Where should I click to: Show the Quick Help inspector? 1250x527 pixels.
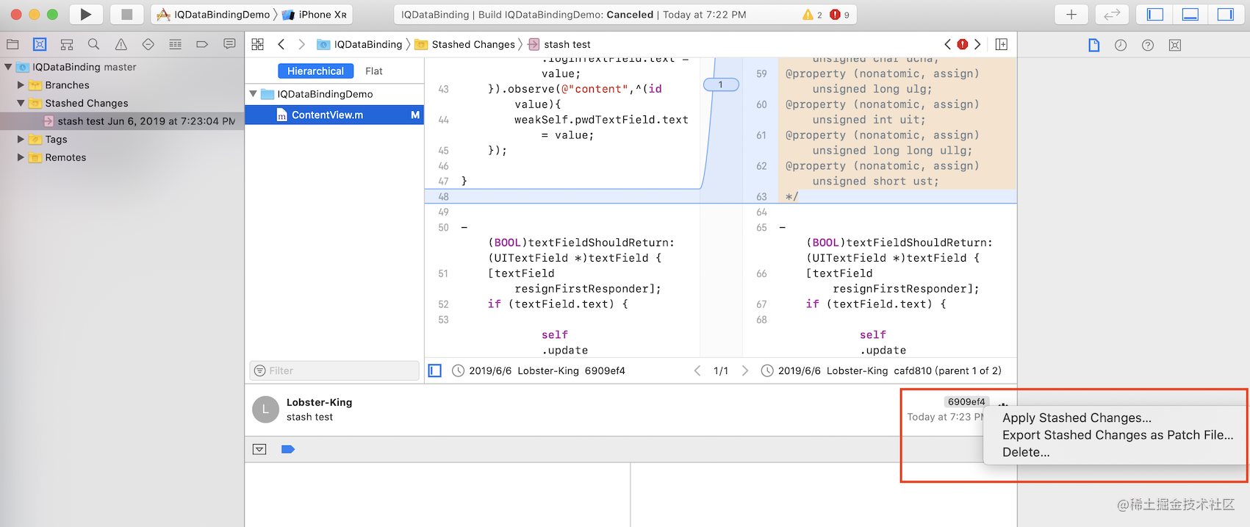pyautogui.click(x=1148, y=45)
